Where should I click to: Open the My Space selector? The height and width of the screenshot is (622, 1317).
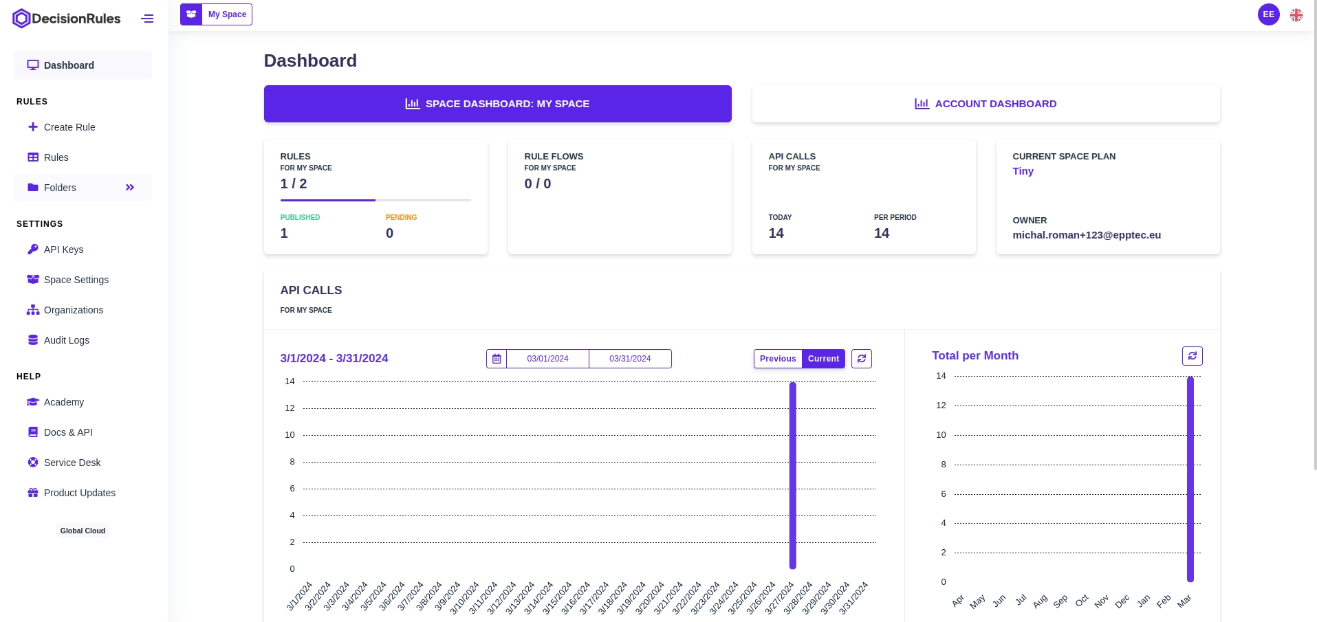coord(227,14)
